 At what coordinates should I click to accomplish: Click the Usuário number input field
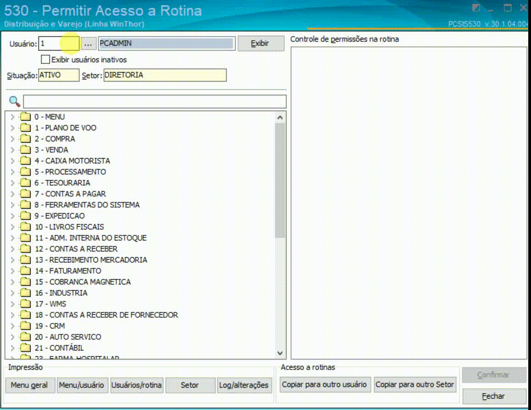59,44
